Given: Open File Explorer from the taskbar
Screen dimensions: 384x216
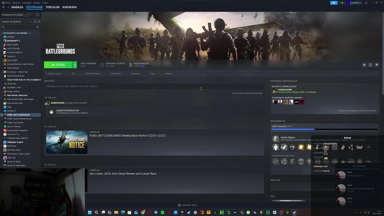Looking at the screenshot, I should (x=116, y=212).
